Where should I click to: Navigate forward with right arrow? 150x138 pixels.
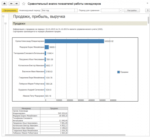pos(17,4)
